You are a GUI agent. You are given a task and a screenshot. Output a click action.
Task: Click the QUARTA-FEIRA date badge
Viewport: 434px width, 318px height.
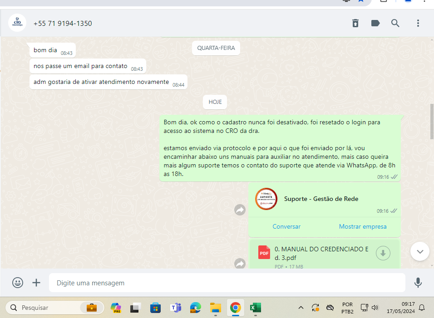tap(216, 48)
